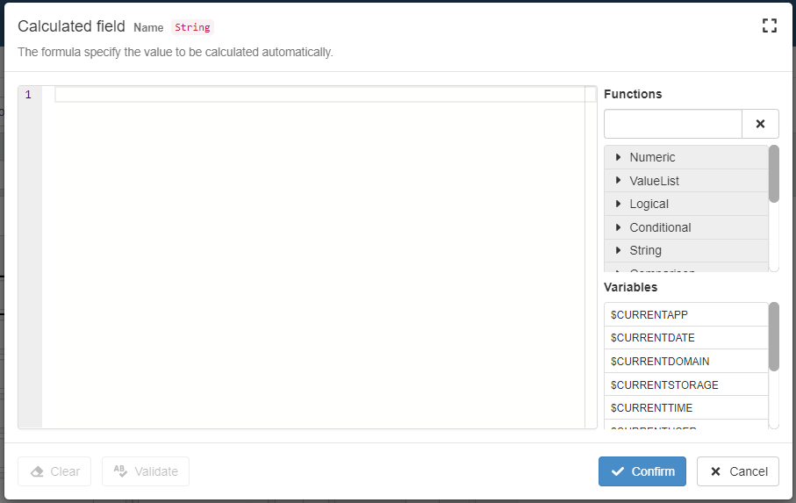Confirm the calculated field formula

click(x=642, y=471)
